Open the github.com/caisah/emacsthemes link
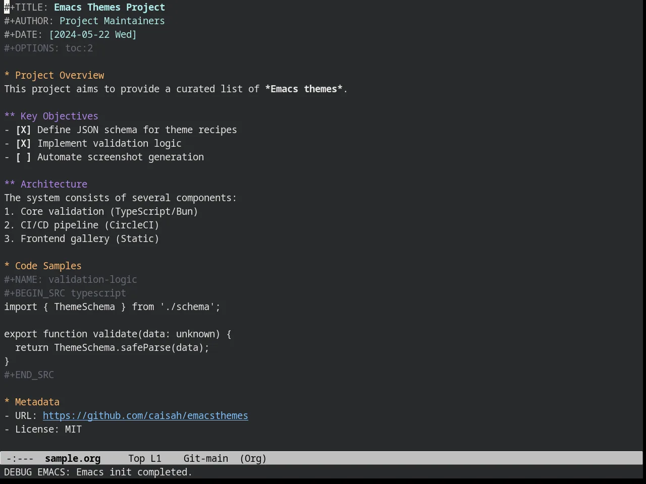 click(145, 415)
